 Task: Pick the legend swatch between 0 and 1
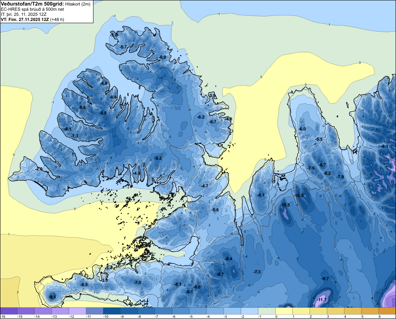tap(284, 311)
